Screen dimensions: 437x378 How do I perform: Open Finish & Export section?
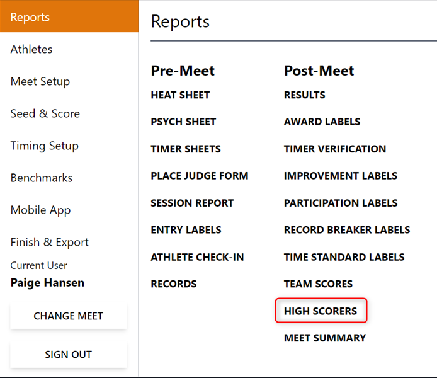(x=50, y=242)
